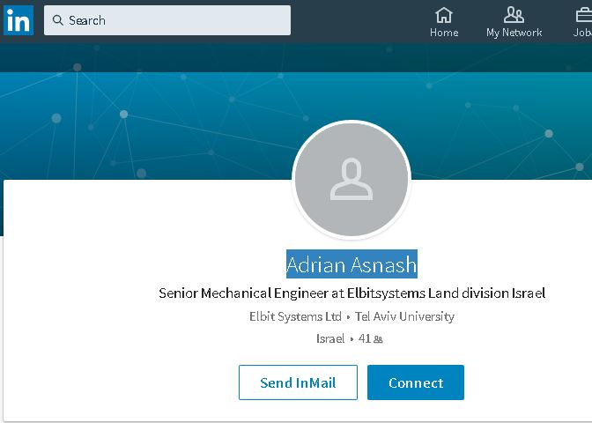The image size is (592, 423).
Task: Click the 41 connections count
Action: [x=364, y=338]
